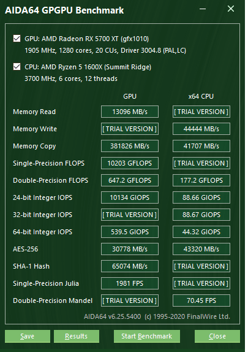Screen dimensions: 248x352
Task: Select the GPU Single-Precision Julia 1981 FPS box
Action: (130, 283)
